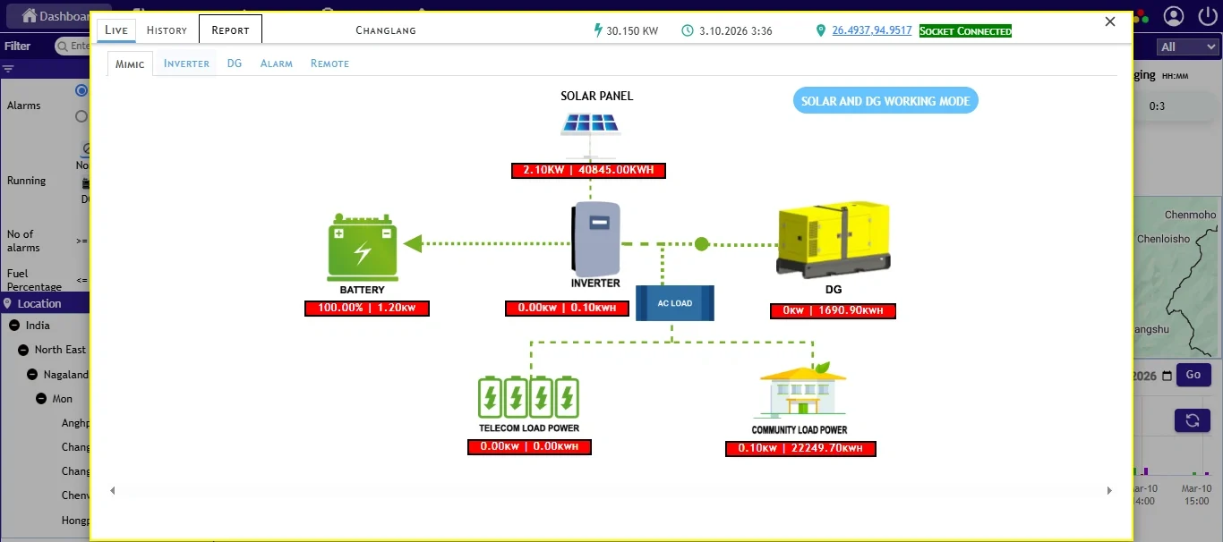Click the Solar Panel icon in the mimic diagram
The height and width of the screenshot is (542, 1223).
(590, 121)
